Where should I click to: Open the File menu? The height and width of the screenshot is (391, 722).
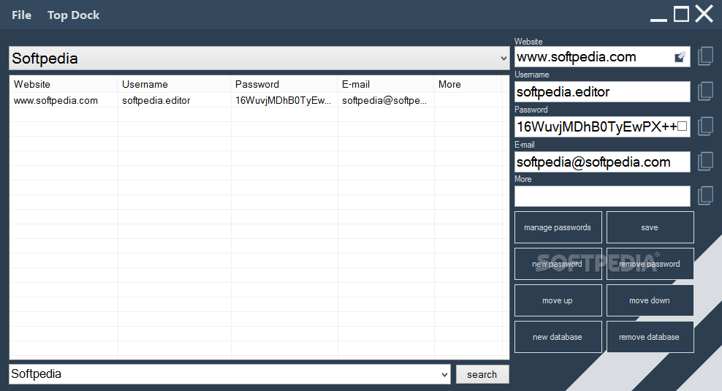click(x=22, y=15)
